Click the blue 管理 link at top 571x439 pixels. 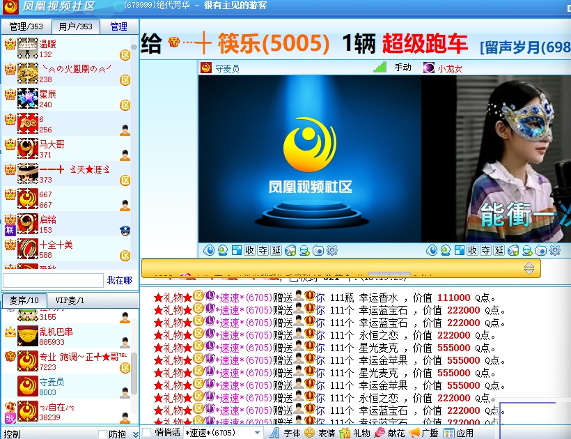point(119,26)
